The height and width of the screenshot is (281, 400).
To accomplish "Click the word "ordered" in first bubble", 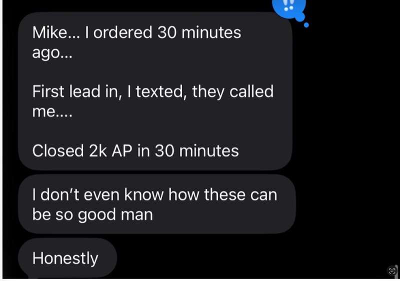I will pyautogui.click(x=122, y=32).
